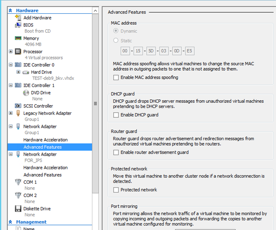Collapse the IDE Controller 1 node

[11, 85]
